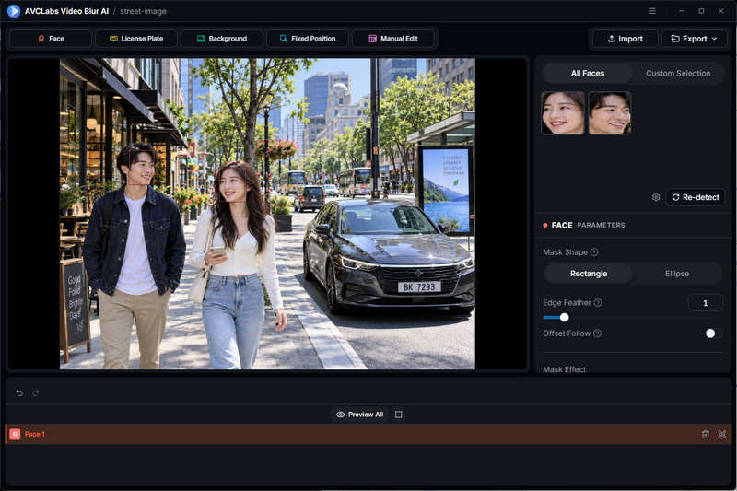Click the FACE PARAMETERS heading

click(x=588, y=225)
